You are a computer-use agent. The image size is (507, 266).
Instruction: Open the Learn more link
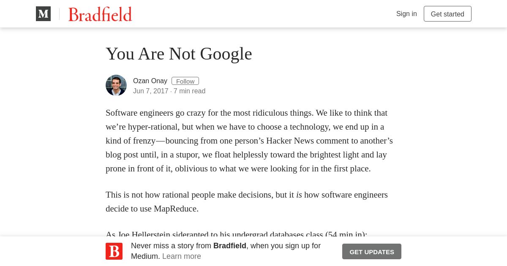click(182, 256)
